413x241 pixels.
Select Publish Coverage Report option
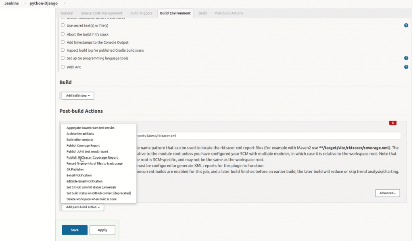[x=83, y=146]
